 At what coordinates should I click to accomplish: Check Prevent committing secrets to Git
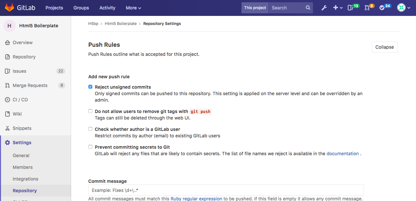[x=90, y=147]
